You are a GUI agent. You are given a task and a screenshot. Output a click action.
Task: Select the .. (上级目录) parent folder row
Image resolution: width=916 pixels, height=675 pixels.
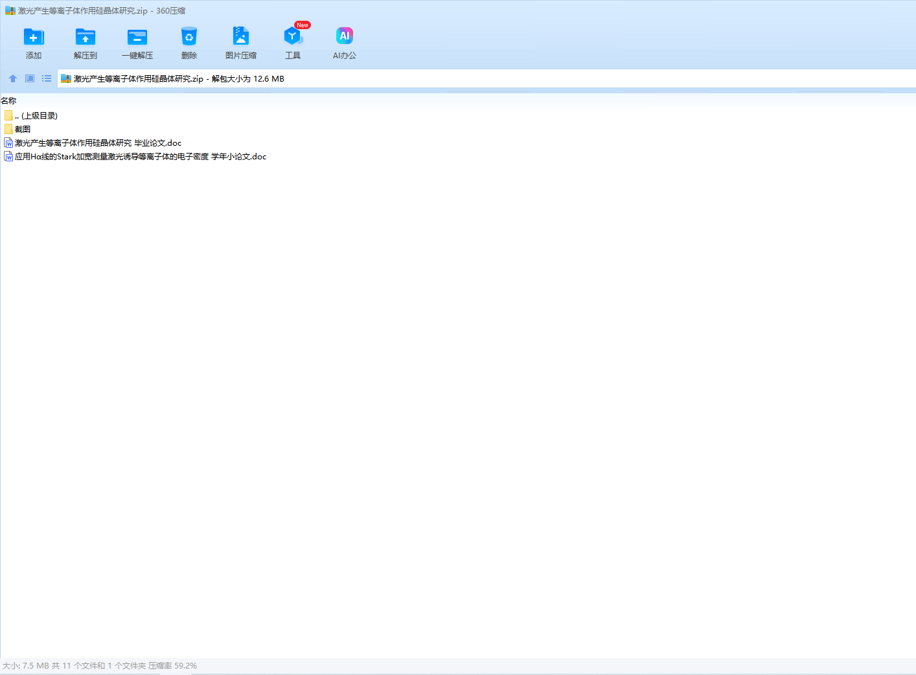31,115
